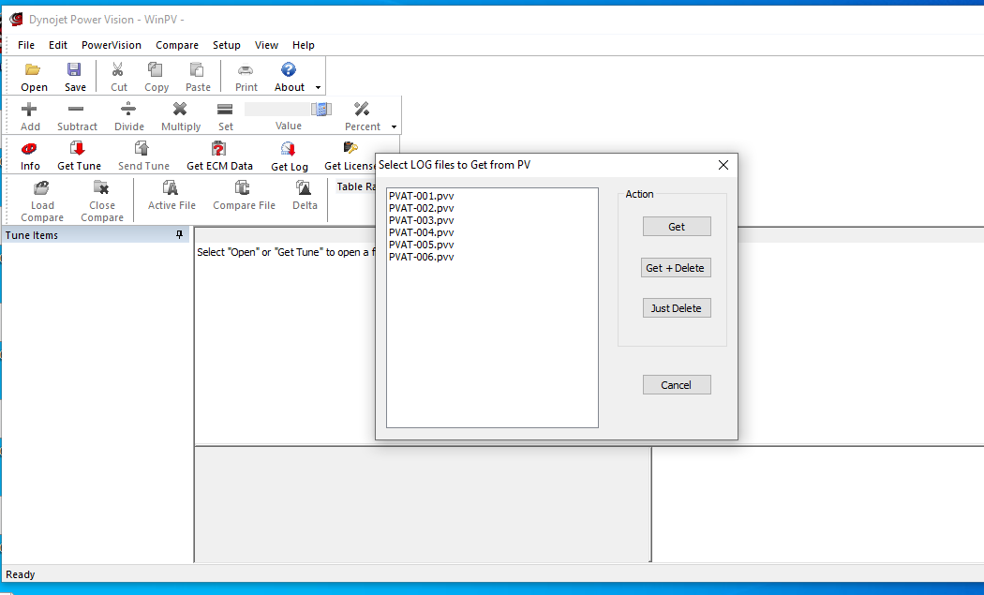Open the Compare menu

177,45
